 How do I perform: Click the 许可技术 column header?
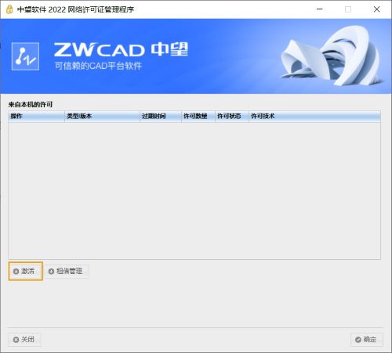pos(314,116)
